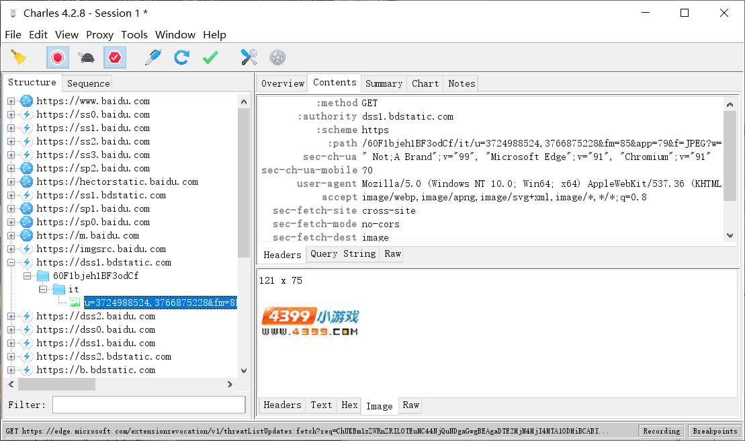745x441 pixels.
Task: Open the Edit menu
Action: click(38, 35)
